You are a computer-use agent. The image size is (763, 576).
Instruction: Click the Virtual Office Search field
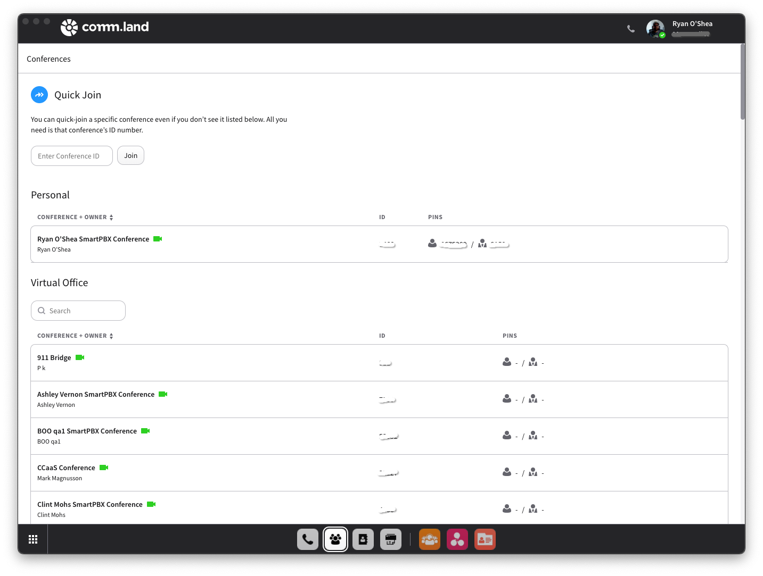(78, 311)
